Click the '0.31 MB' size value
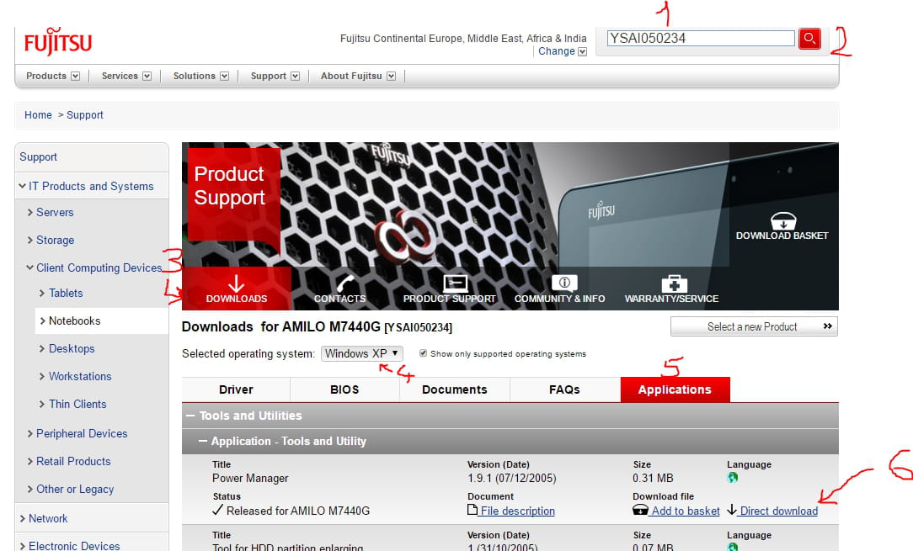913x551 pixels. [x=653, y=479]
